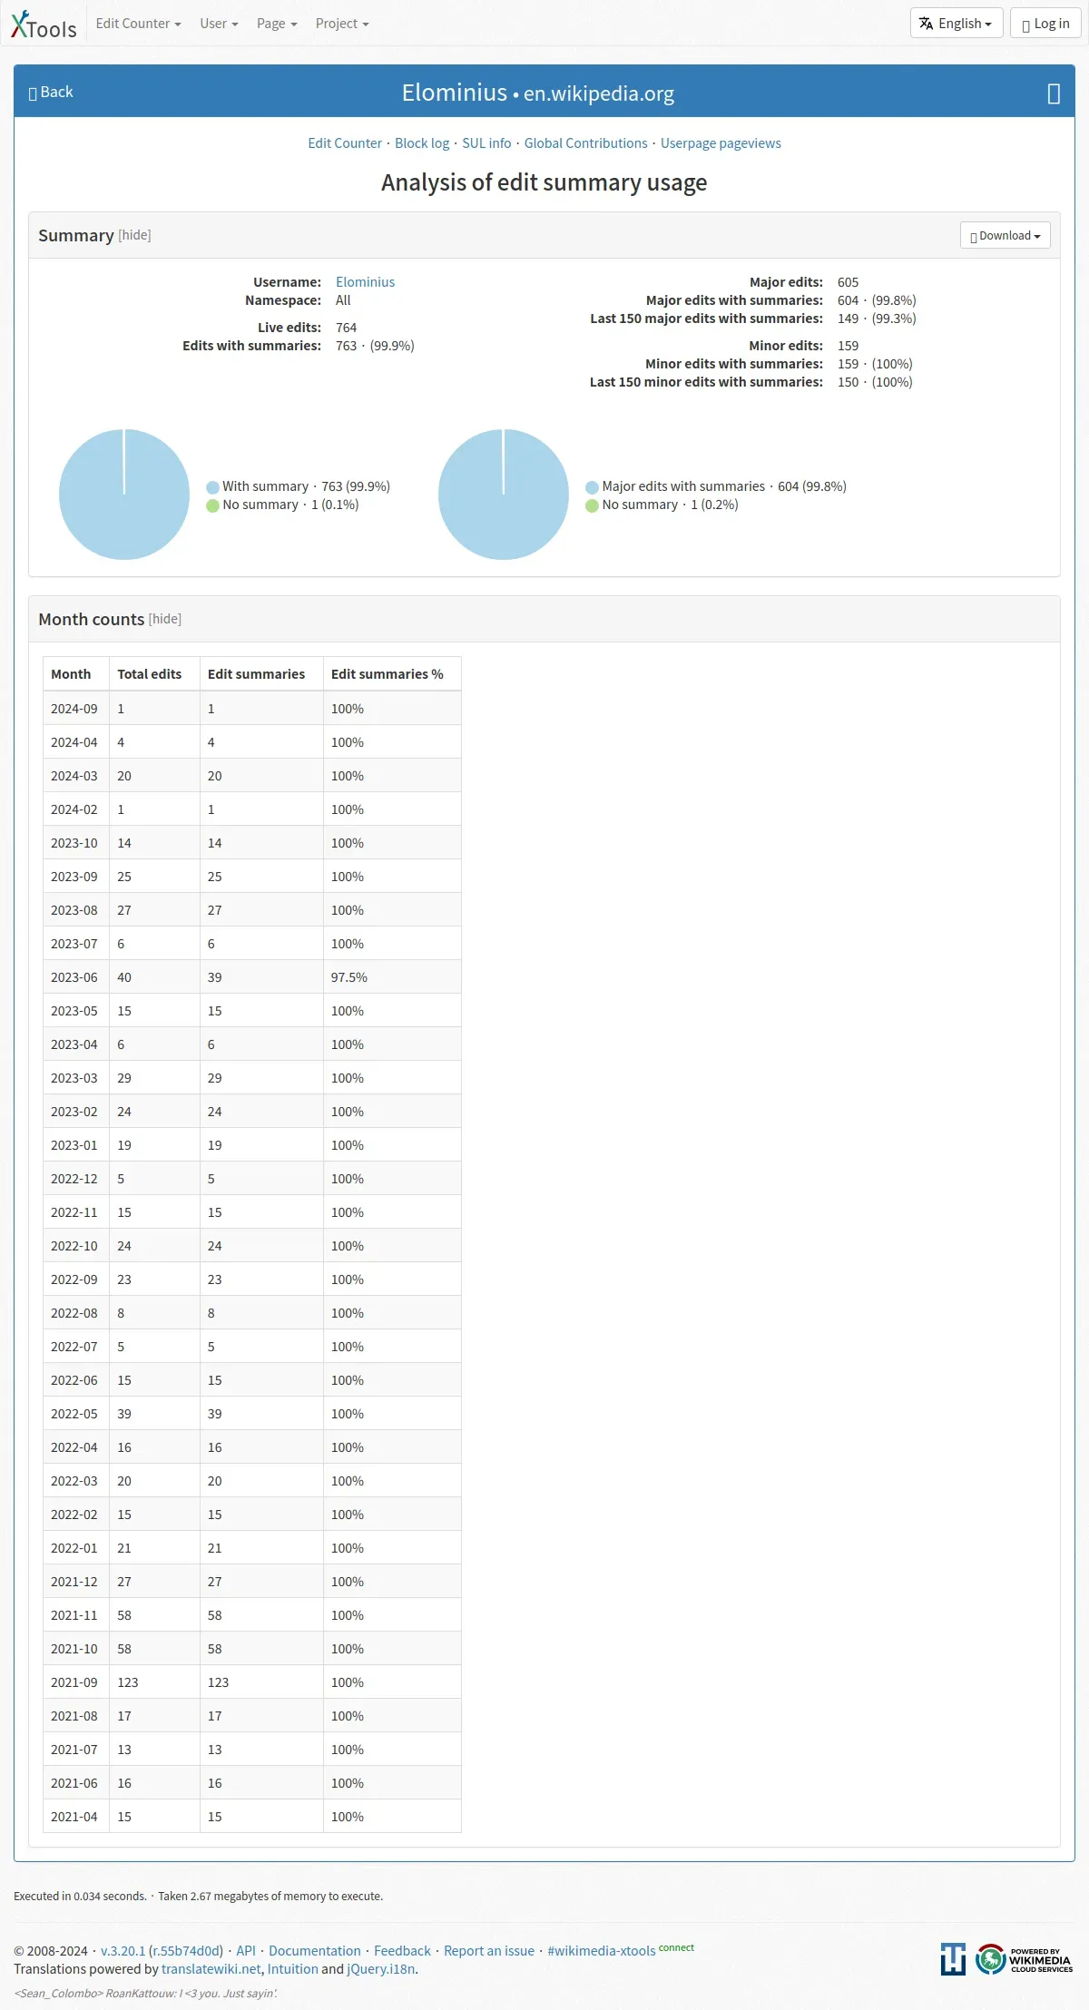Viewport: 1089px width, 2010px height.
Task: Click the major edits pie chart
Action: pos(504,495)
